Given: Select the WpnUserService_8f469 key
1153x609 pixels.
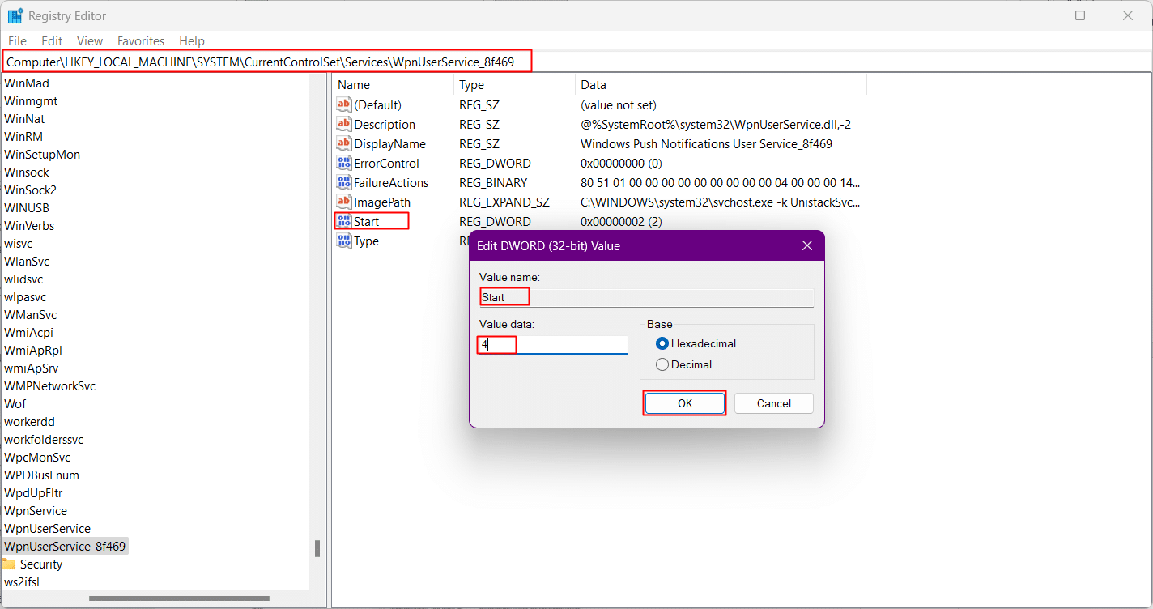Looking at the screenshot, I should coord(65,546).
